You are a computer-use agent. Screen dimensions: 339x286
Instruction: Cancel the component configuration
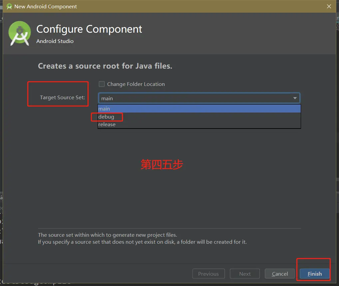[x=280, y=274]
